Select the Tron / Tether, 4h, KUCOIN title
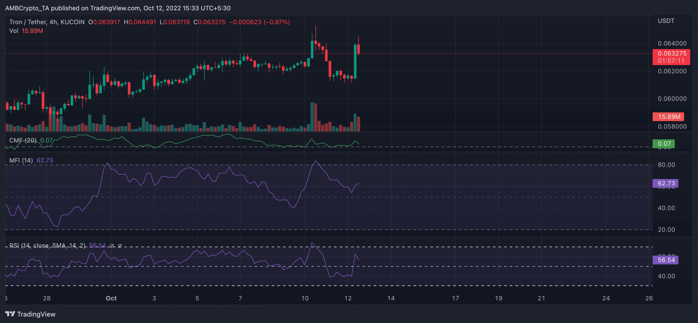Image resolution: width=698 pixels, height=323 pixels. click(47, 22)
